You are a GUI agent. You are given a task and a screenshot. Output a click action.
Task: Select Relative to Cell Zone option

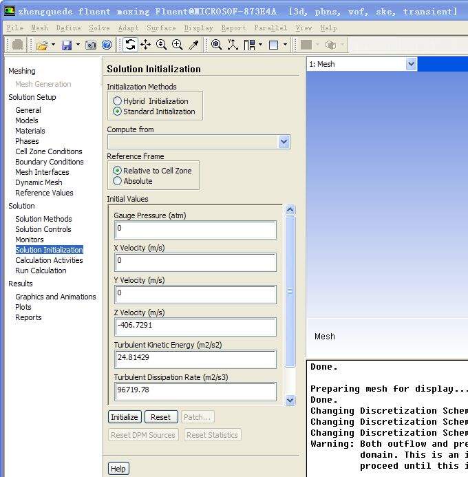tap(117, 171)
